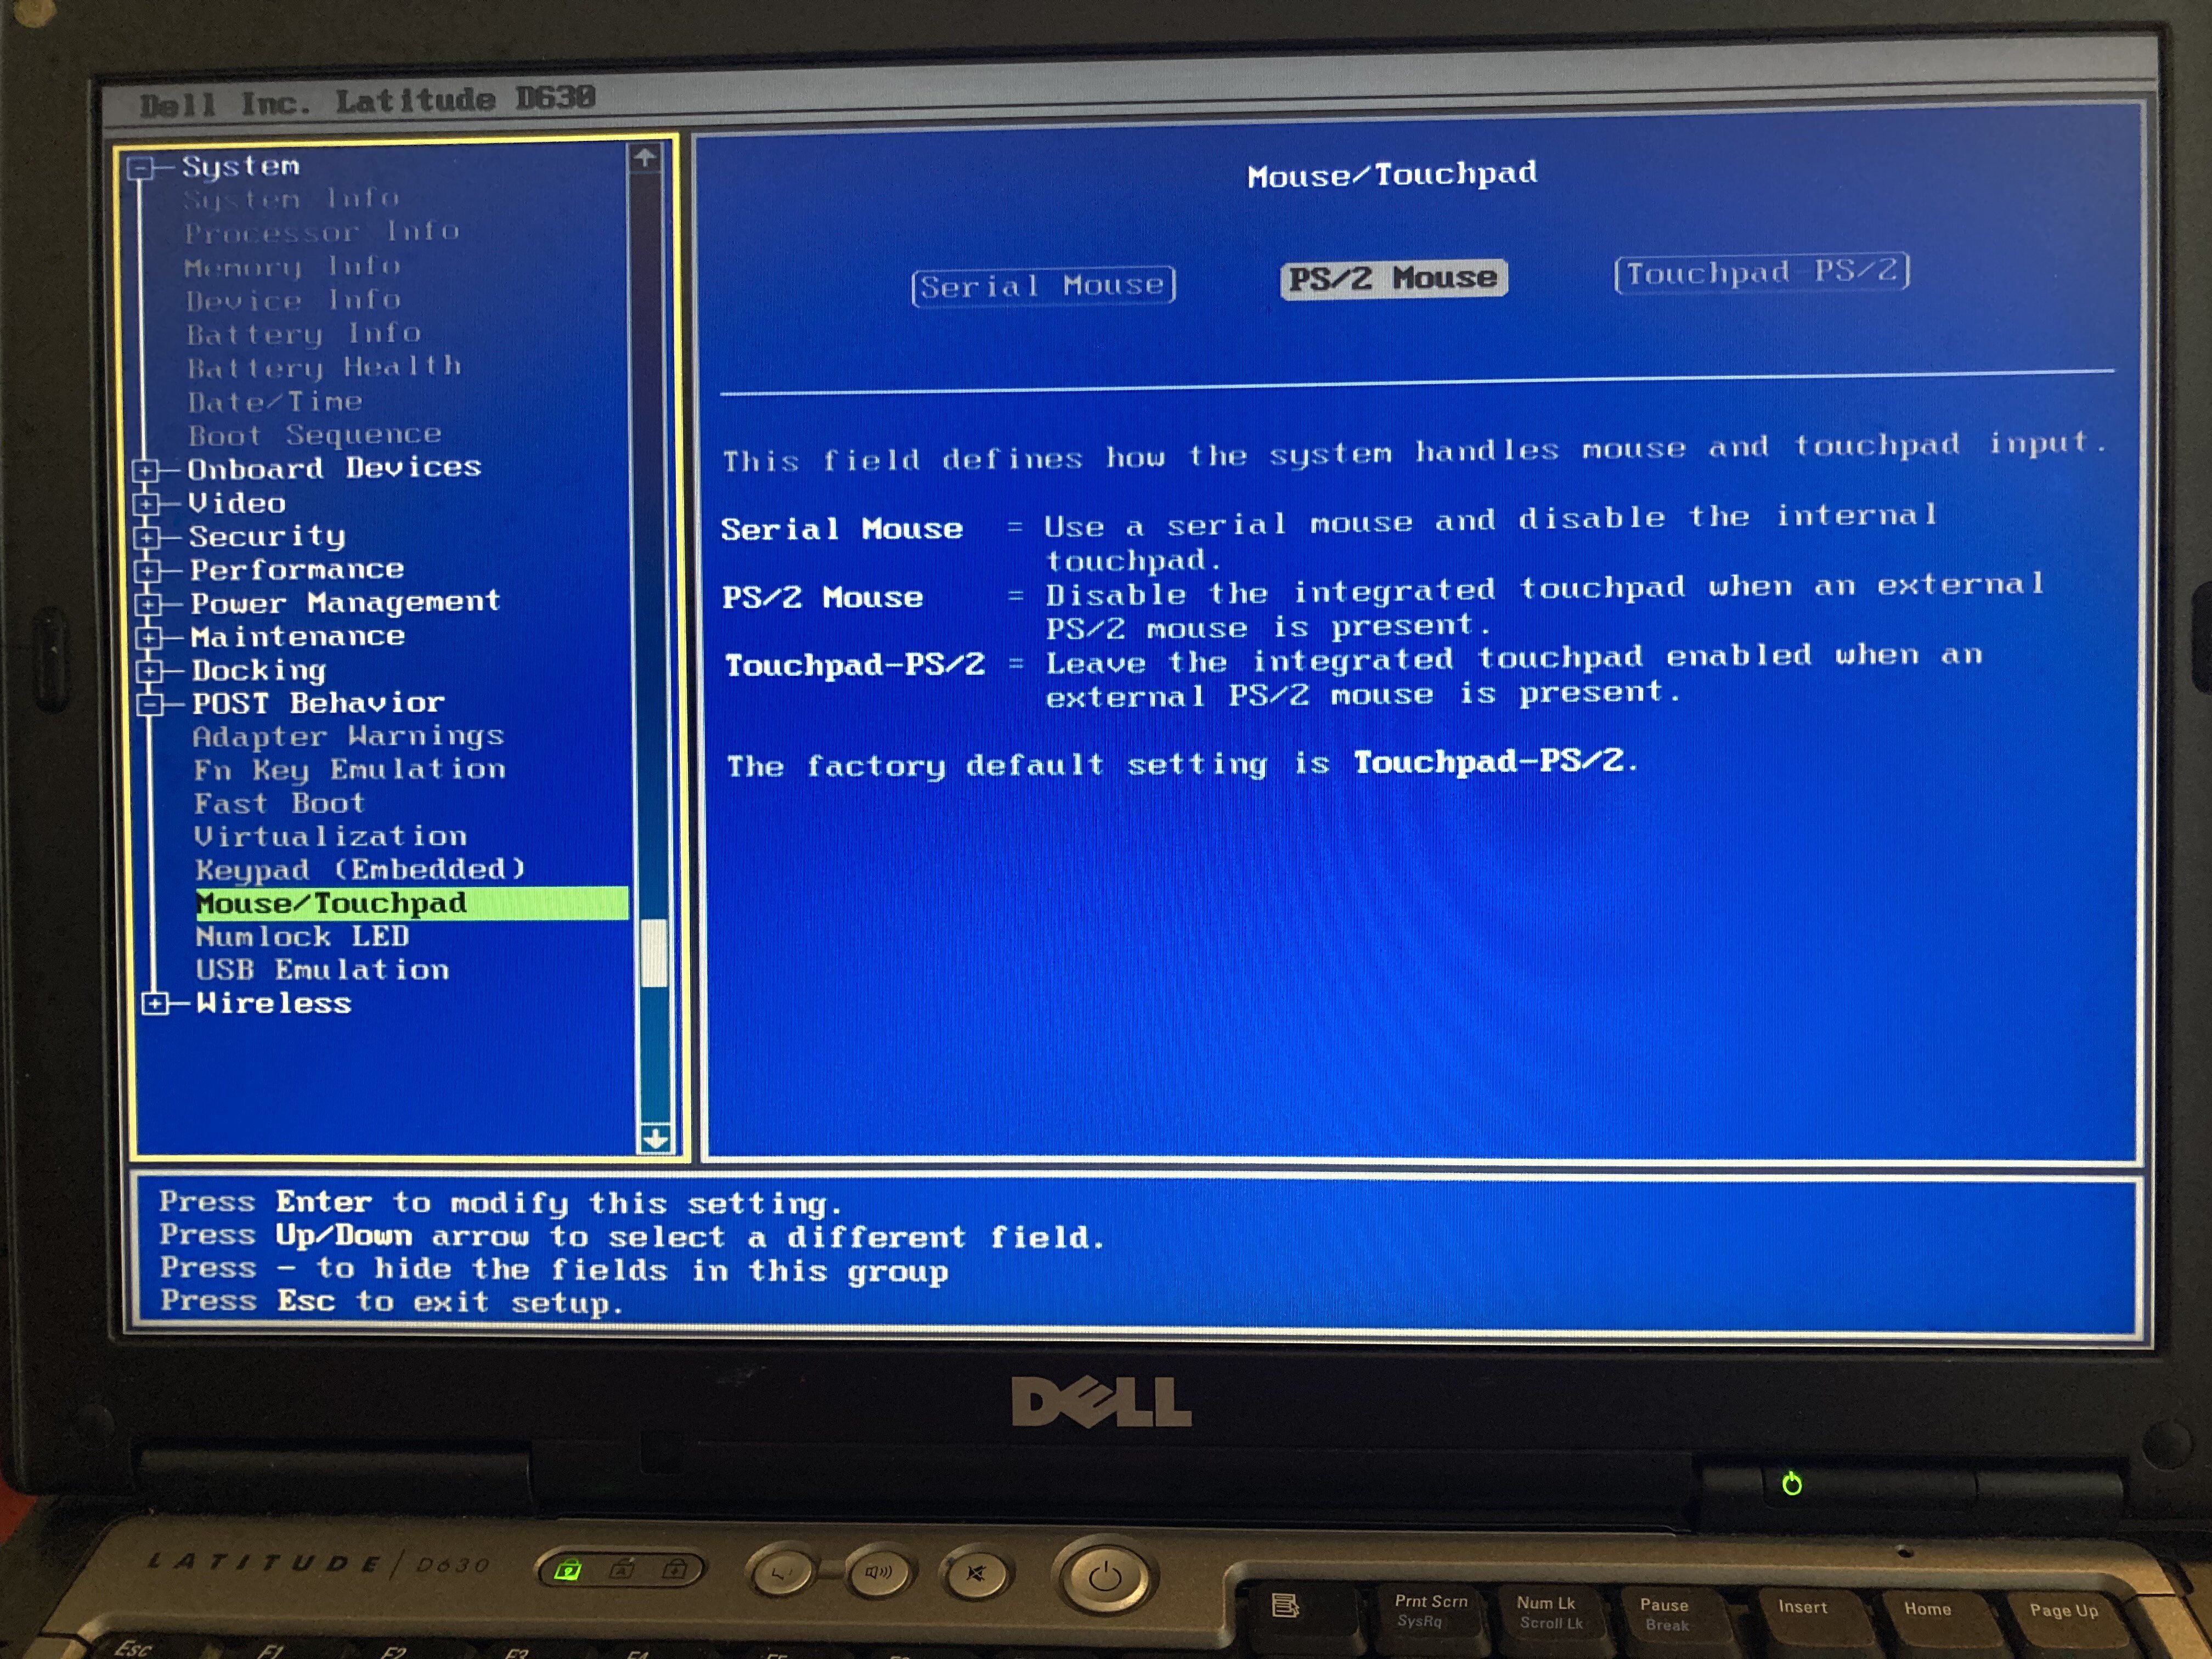Select the Touchpad-PS/2 option
The image size is (2212, 1659).
1761,272
